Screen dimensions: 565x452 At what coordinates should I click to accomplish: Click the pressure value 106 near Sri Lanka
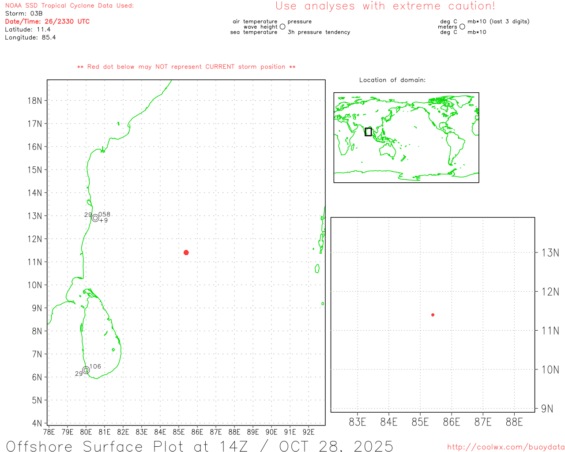[x=95, y=366]
